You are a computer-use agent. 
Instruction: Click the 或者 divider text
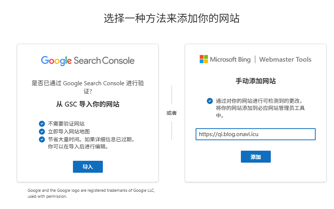(x=172, y=113)
